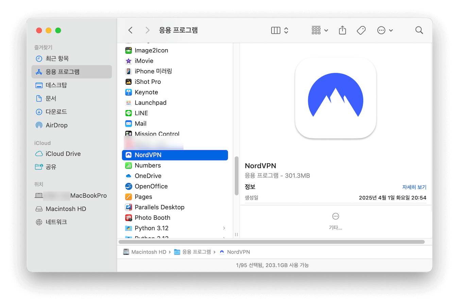Image resolution: width=459 pixels, height=307 pixels.
Task: Open the item grouping grid dropdown
Action: [320, 30]
